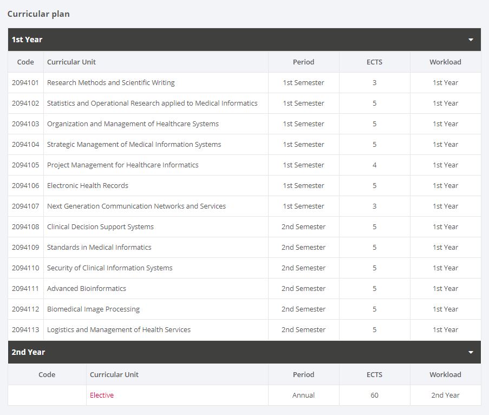Click the 1st Year header title
Image resolution: width=489 pixels, height=415 pixels.
pyautogui.click(x=27, y=40)
